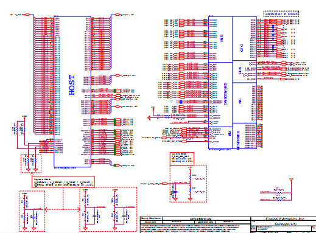Select the off-page connector at HOST top right
Screen dimensions: 316x233
click(x=118, y=15)
